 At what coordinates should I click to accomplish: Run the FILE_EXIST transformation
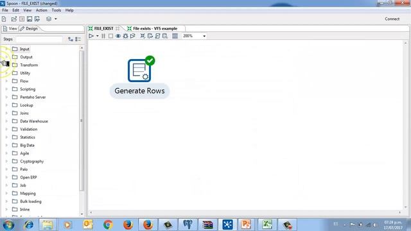click(91, 36)
